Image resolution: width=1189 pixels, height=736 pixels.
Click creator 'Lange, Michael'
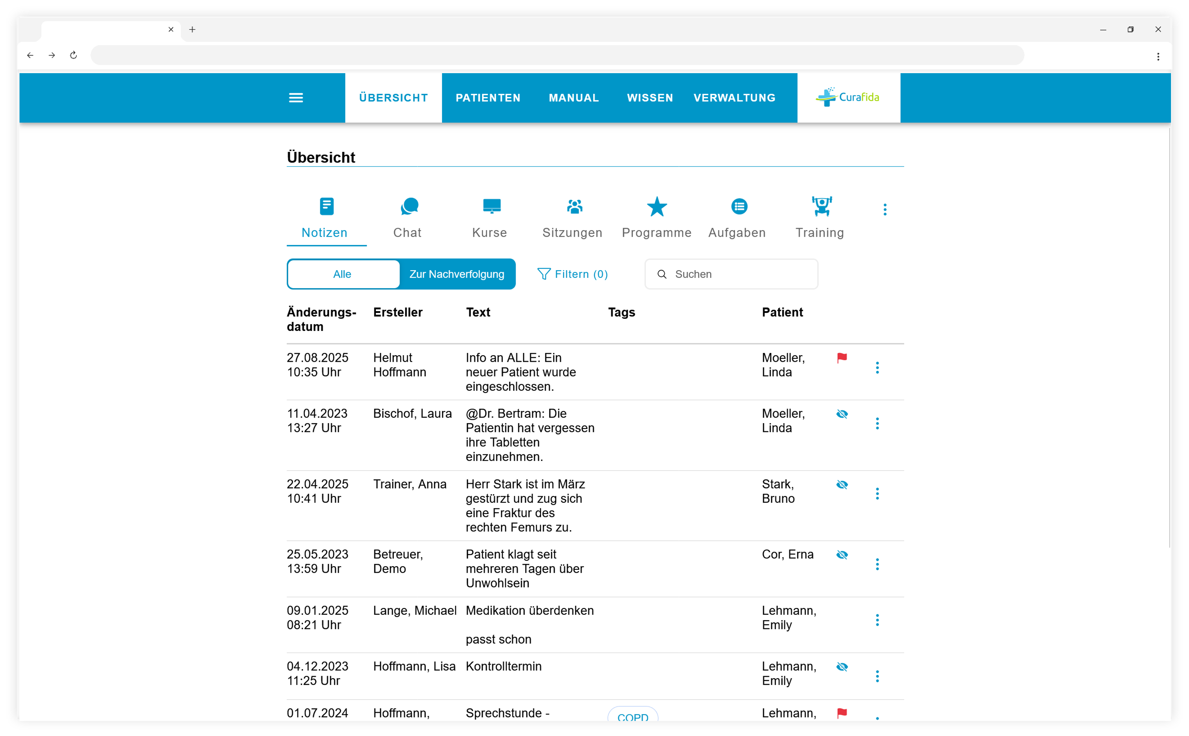pyautogui.click(x=415, y=611)
